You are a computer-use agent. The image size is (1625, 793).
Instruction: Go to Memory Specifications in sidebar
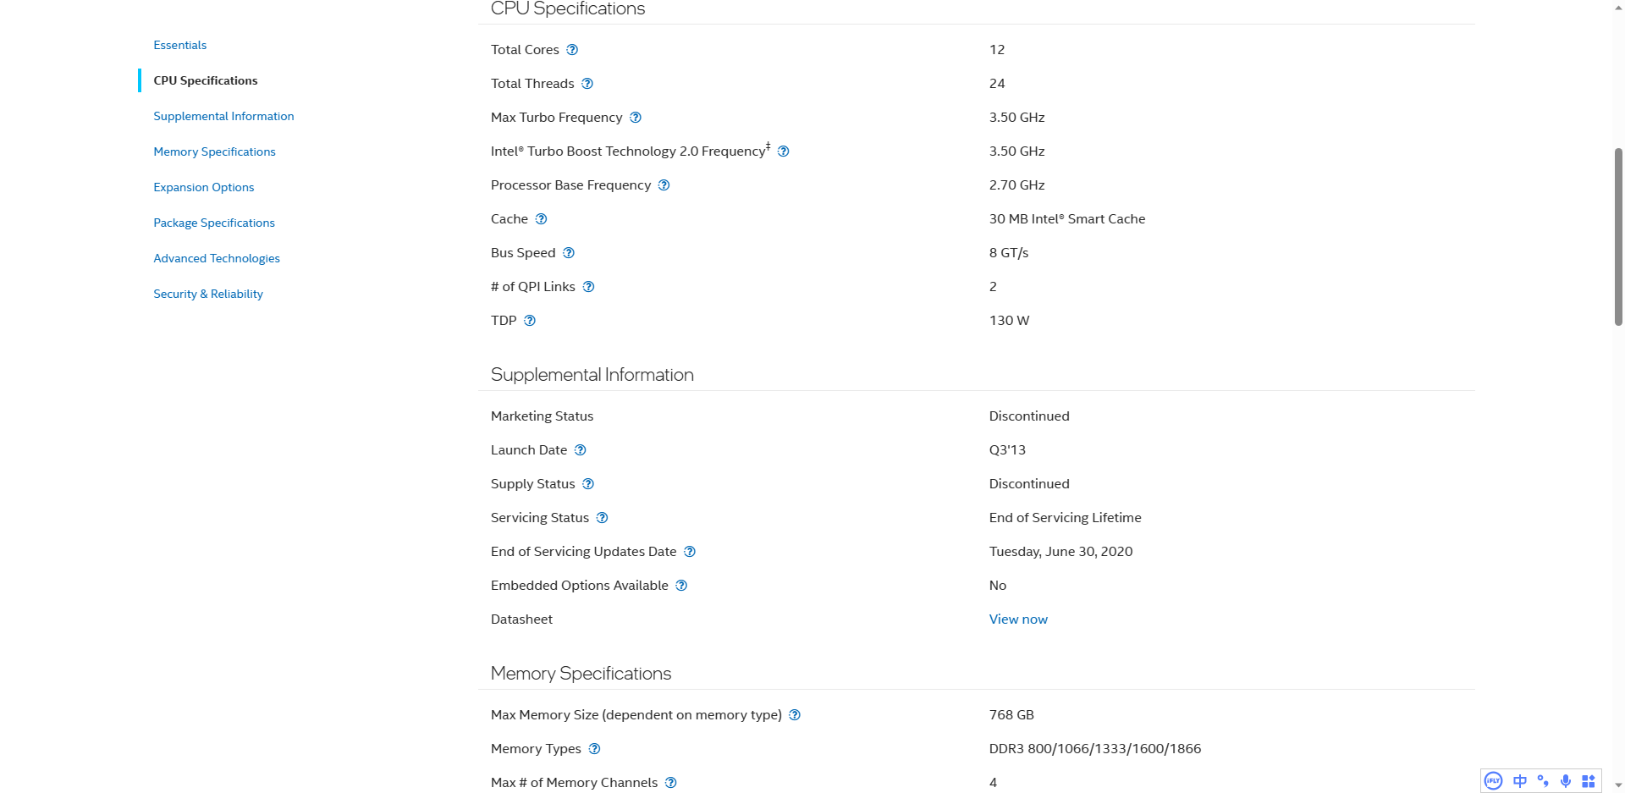click(x=214, y=151)
